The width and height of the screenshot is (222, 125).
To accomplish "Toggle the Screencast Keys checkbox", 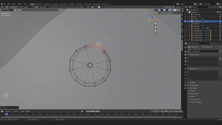I will click(161, 13).
